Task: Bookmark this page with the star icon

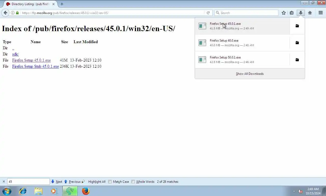Action: (x=284, y=13)
